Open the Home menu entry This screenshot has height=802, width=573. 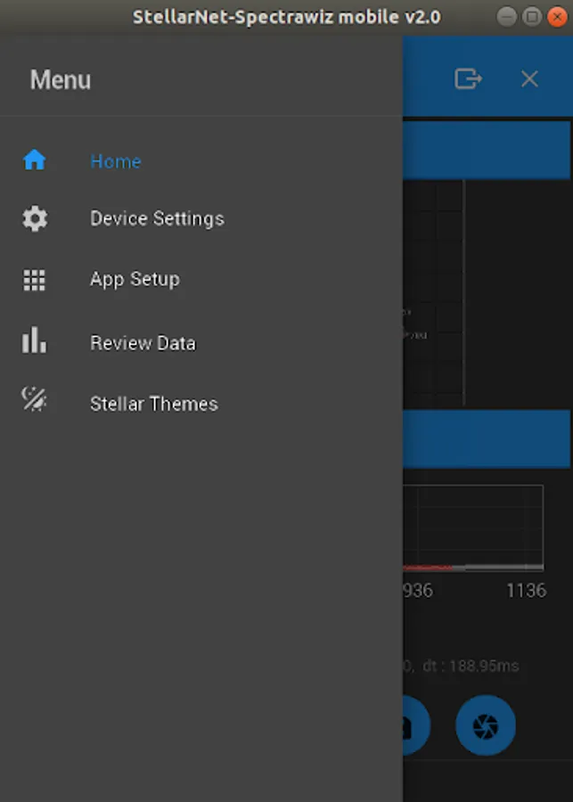click(x=201, y=161)
